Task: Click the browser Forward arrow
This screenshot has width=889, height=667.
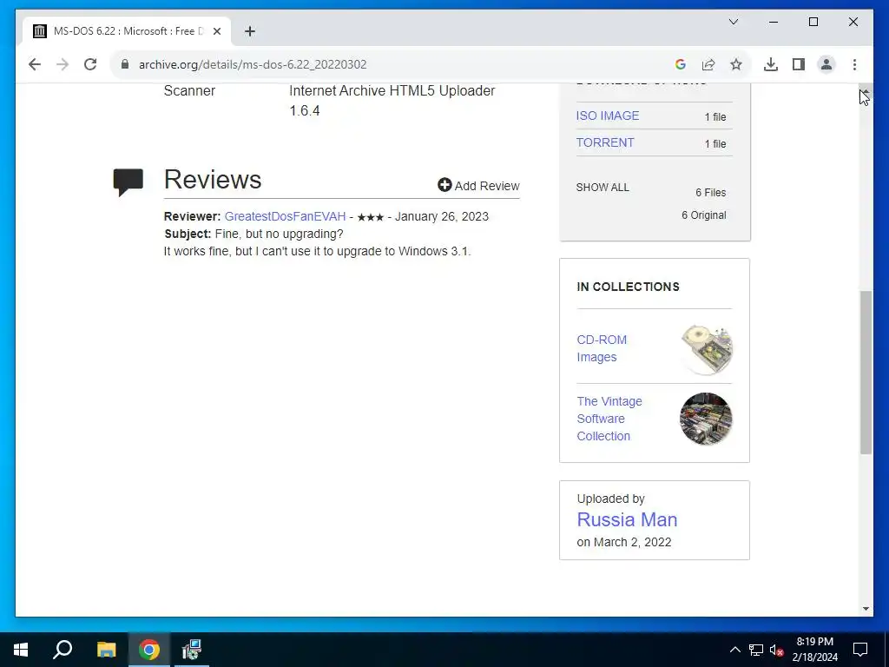Action: click(63, 64)
